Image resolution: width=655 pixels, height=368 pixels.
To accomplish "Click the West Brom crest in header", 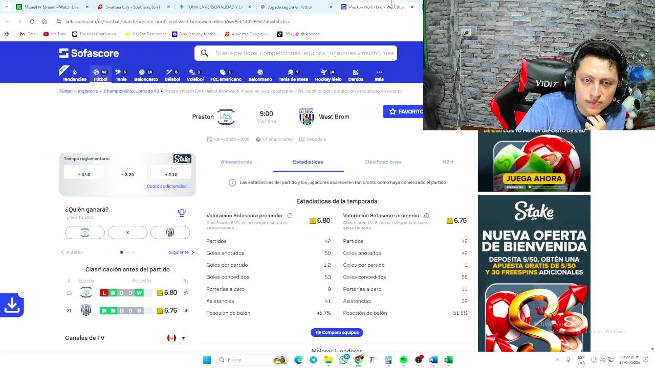I will tap(307, 117).
